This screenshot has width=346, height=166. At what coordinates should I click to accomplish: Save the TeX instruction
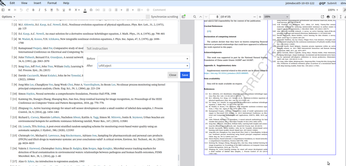185,75
